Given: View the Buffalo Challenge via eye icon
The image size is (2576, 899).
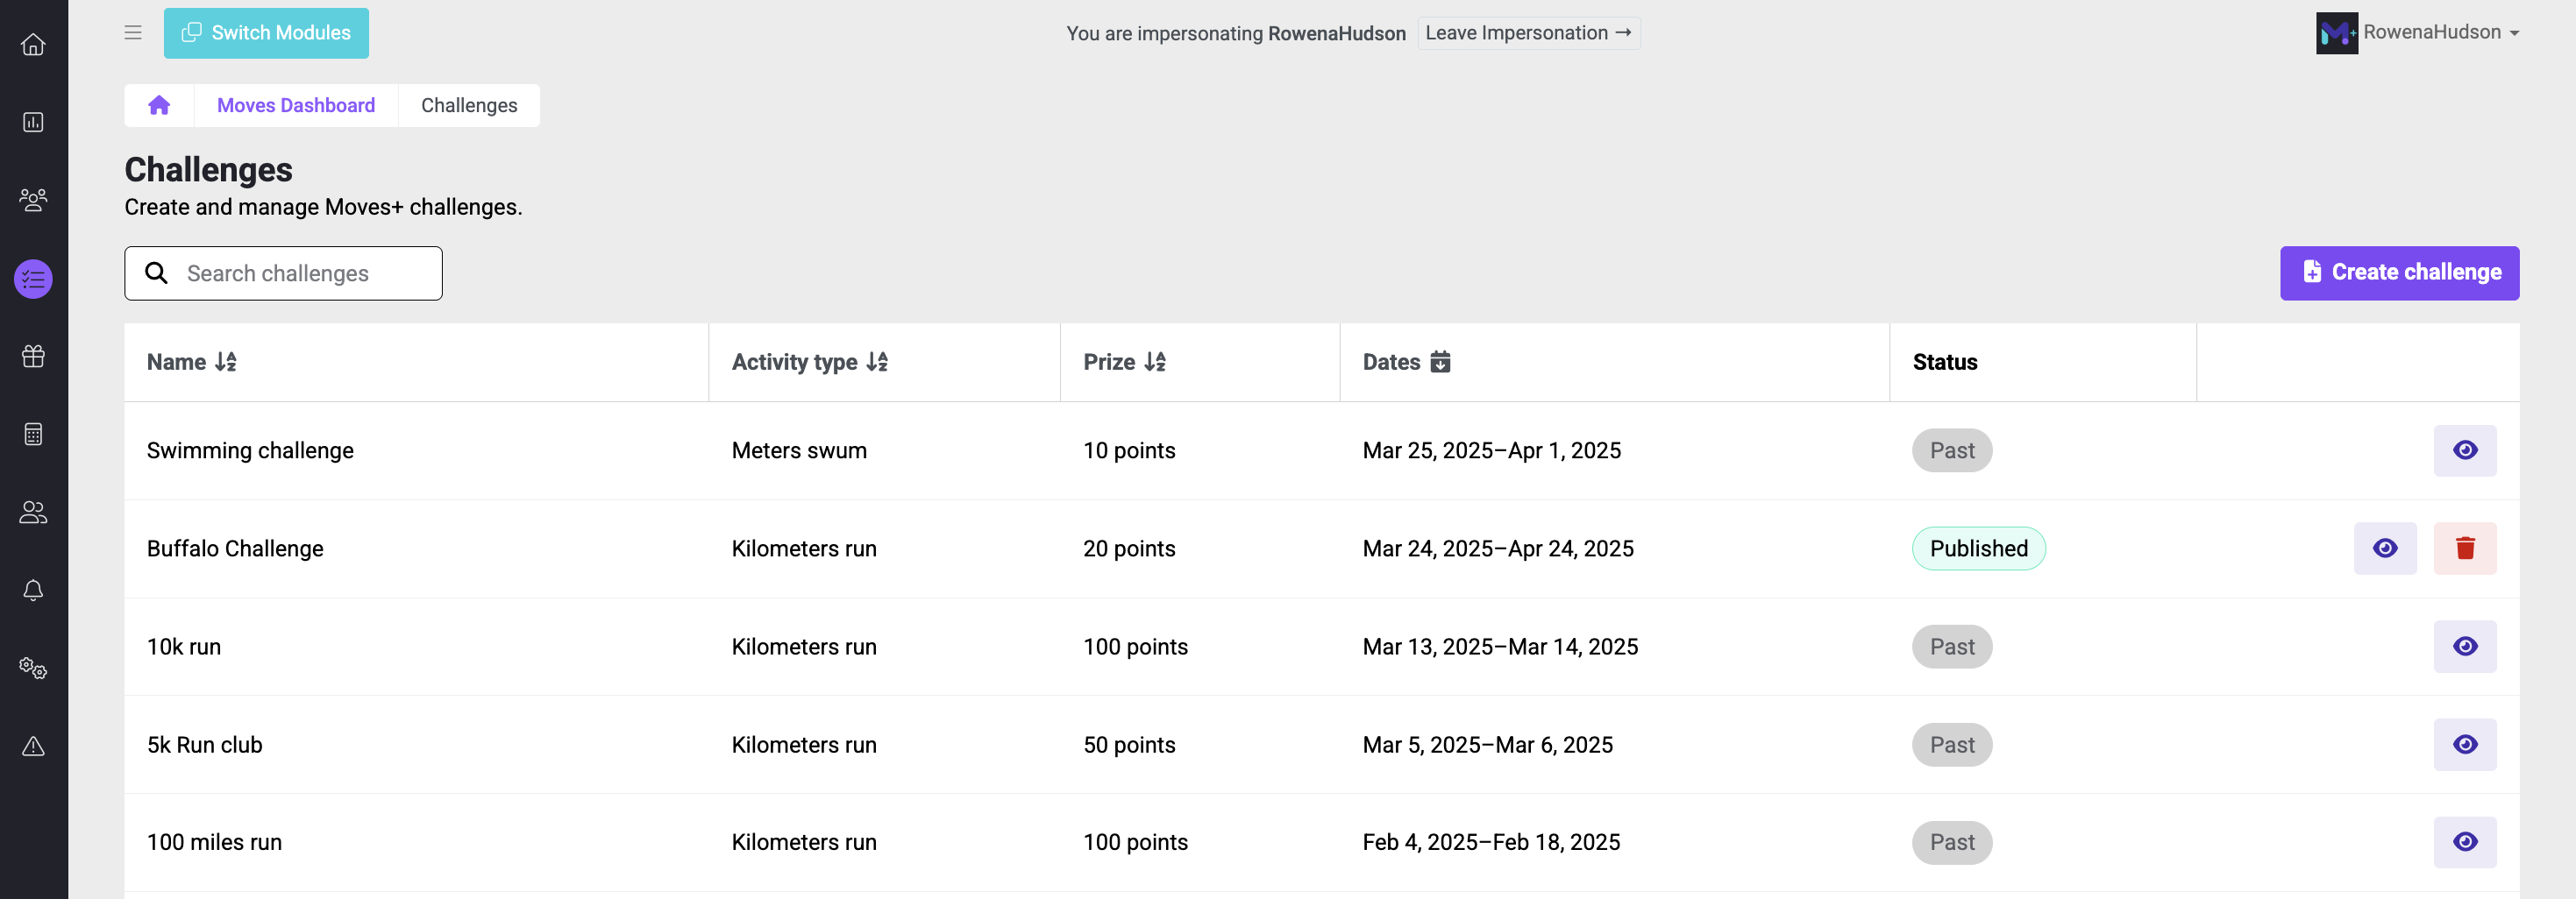Looking at the screenshot, I should [2384, 549].
